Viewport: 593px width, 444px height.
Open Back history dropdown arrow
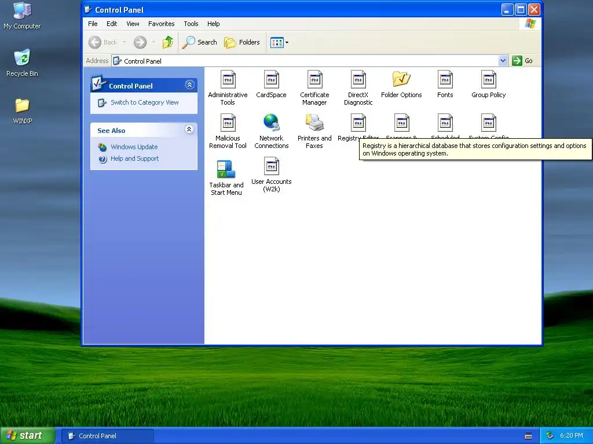124,42
